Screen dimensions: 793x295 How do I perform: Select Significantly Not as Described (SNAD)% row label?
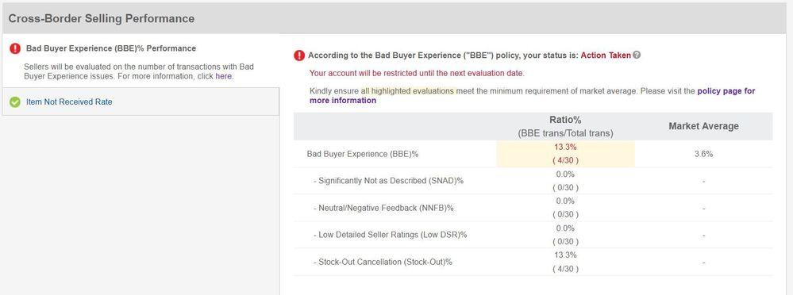tap(388, 181)
